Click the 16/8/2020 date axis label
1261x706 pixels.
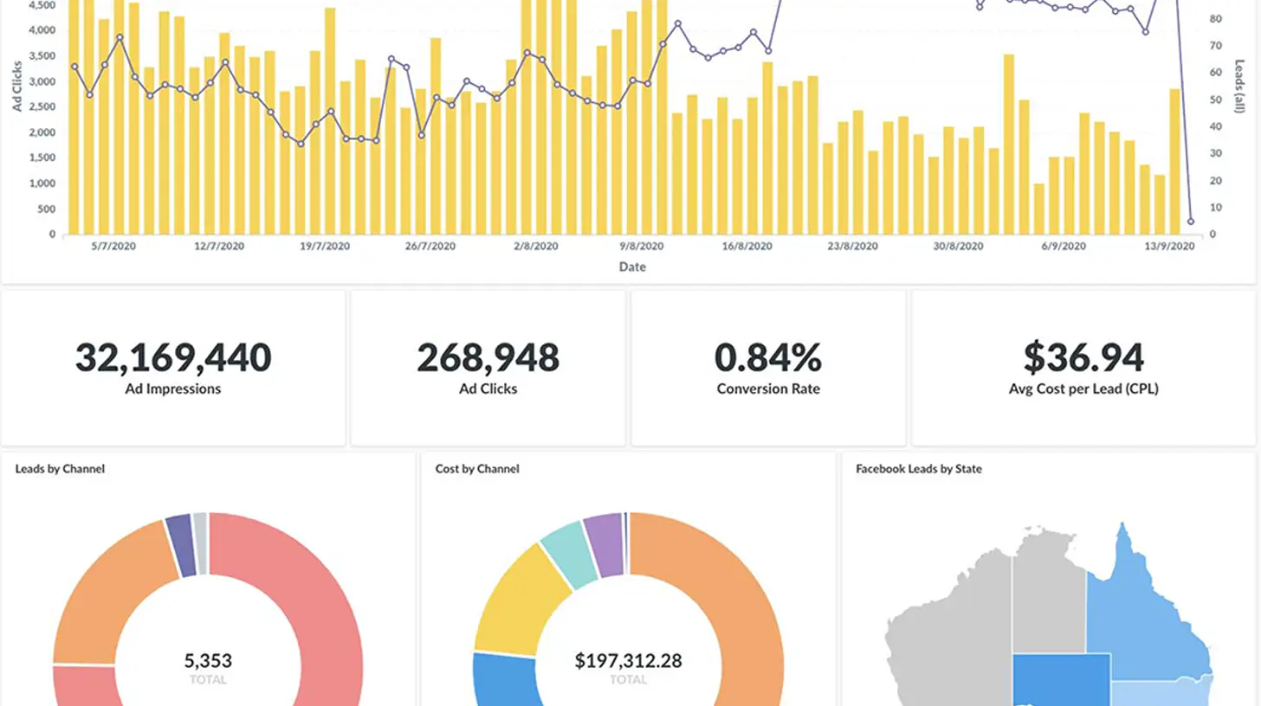pos(747,247)
